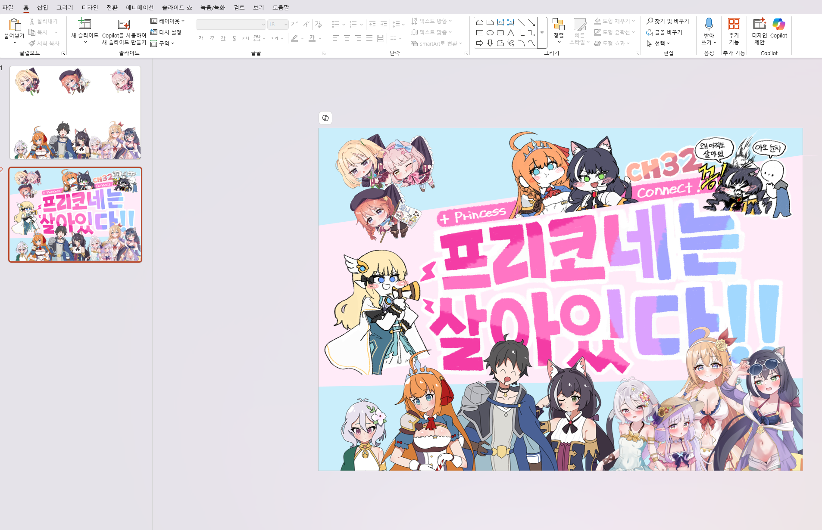Select the straight line shape
This screenshot has width=822, height=530.
coord(521,22)
